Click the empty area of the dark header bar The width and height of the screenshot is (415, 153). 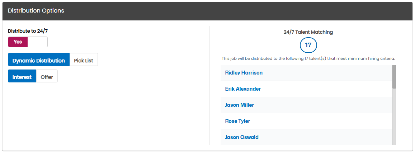[238, 11]
